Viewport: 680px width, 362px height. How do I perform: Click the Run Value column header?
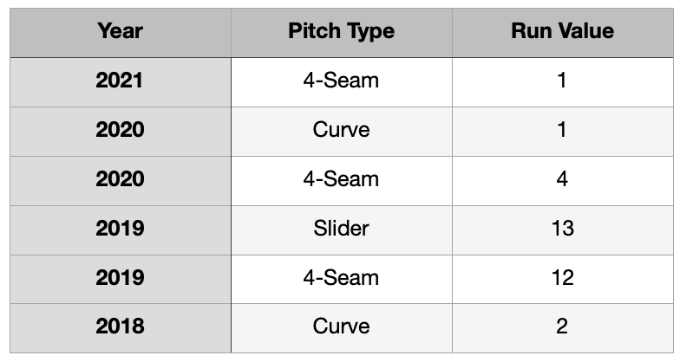pos(562,32)
